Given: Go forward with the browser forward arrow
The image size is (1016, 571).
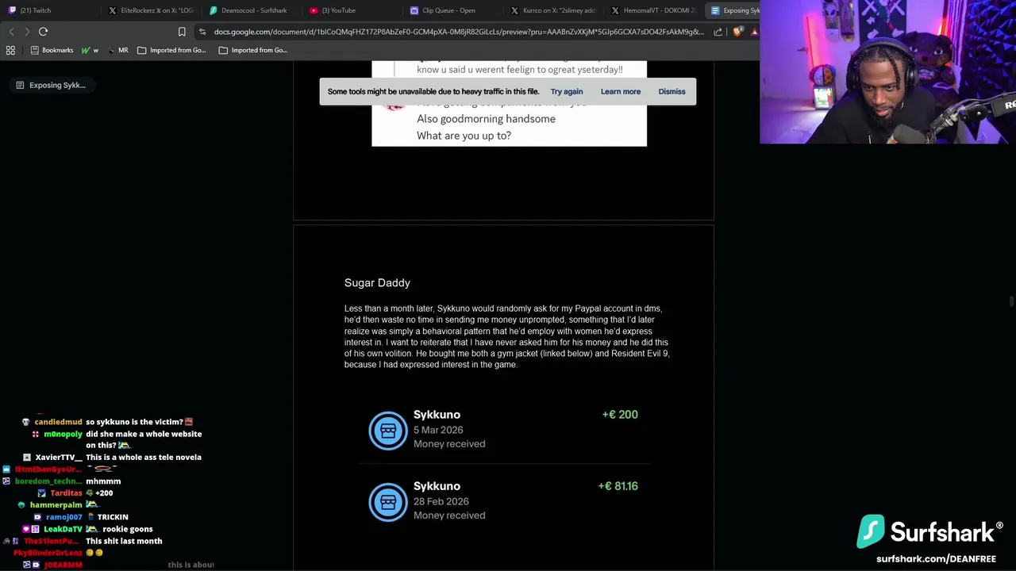Looking at the screenshot, I should (26, 32).
